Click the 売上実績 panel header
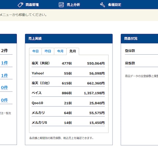 (x=69, y=39)
